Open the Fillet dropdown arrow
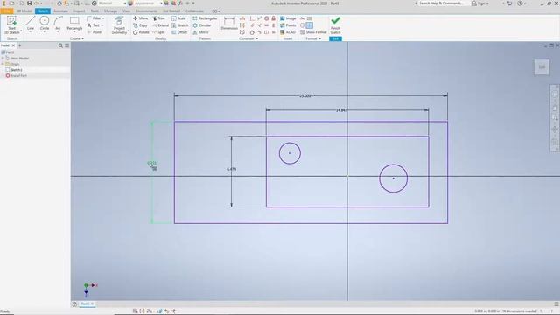The image size is (560, 315). [103, 18]
